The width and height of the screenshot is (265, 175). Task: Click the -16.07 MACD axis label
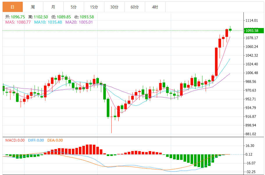click(x=250, y=163)
